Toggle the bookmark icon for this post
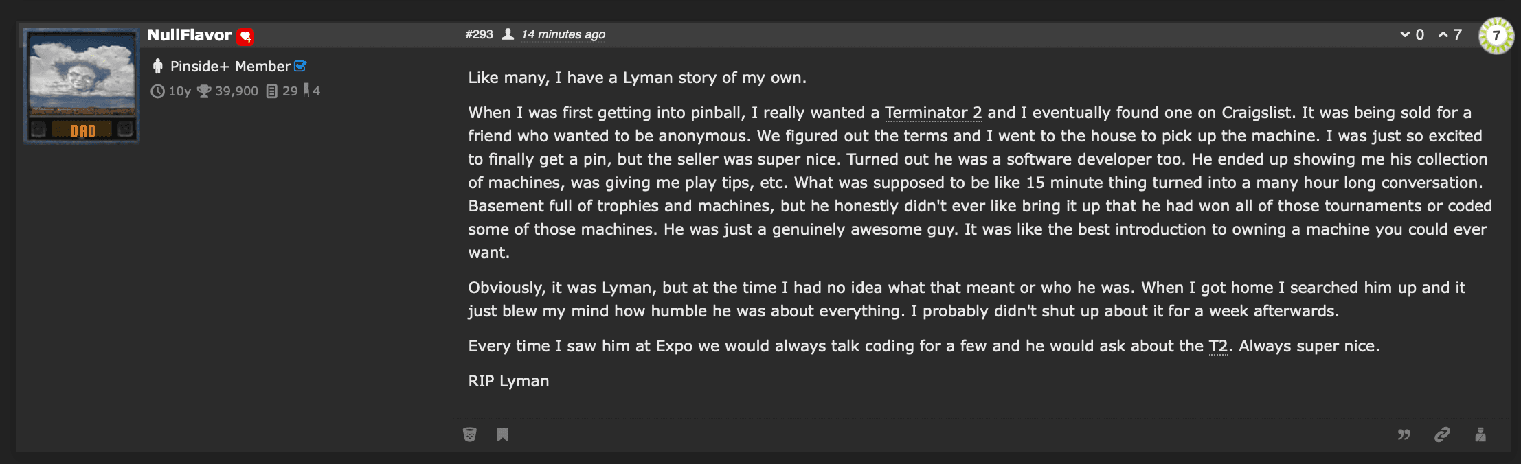The image size is (1521, 464). [x=504, y=434]
